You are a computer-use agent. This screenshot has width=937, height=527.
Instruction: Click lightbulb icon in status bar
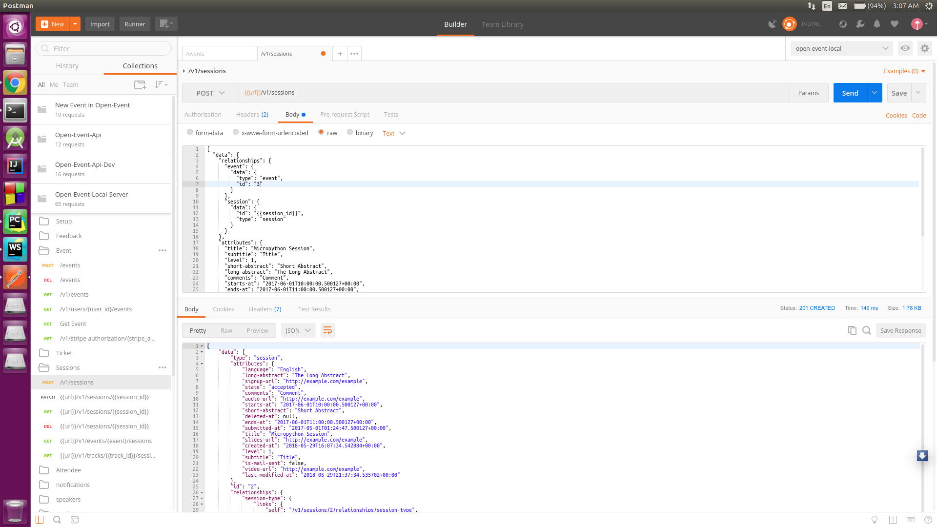(875, 520)
